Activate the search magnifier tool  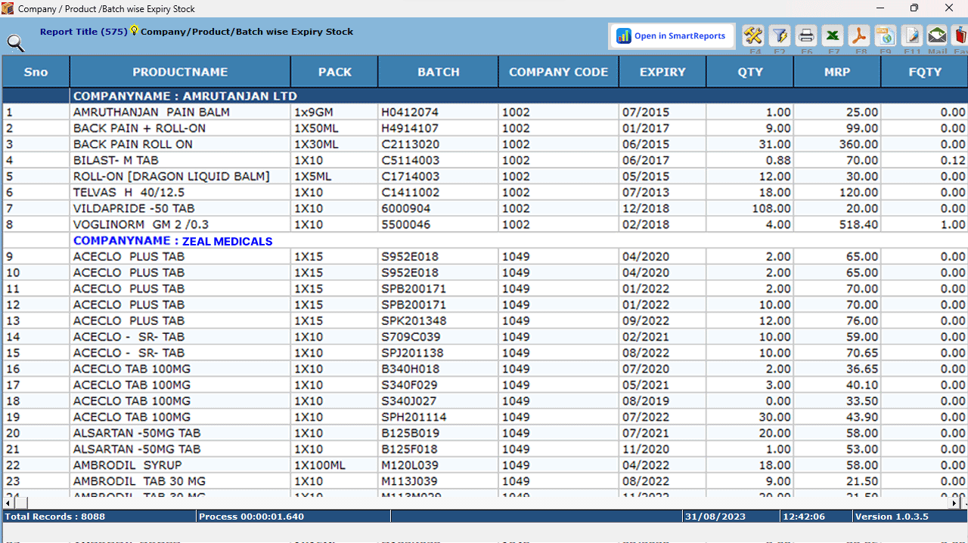[x=15, y=43]
